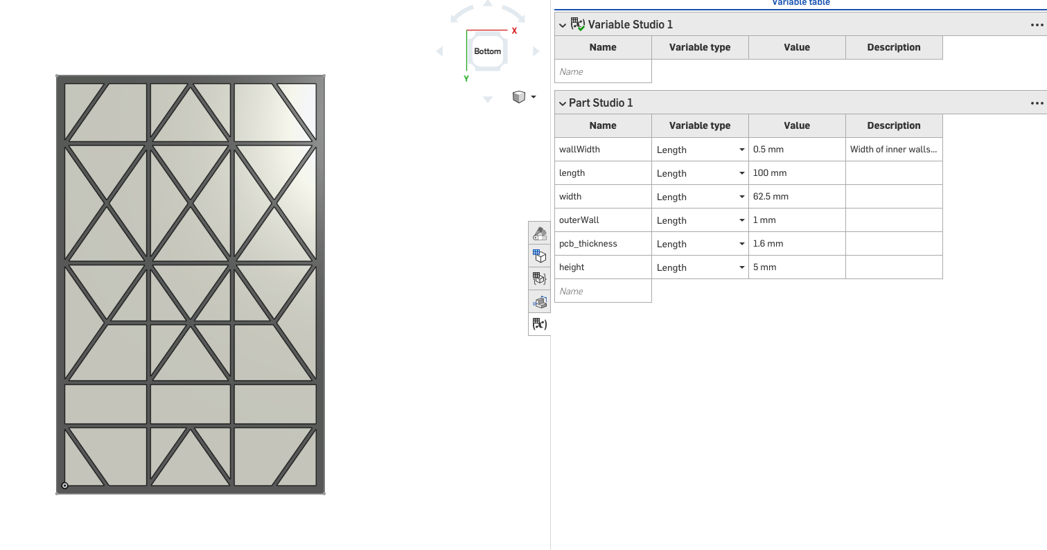The height and width of the screenshot is (550, 1047).
Task: Click the 'Width of inner walls...' description cell
Action: 894,150
